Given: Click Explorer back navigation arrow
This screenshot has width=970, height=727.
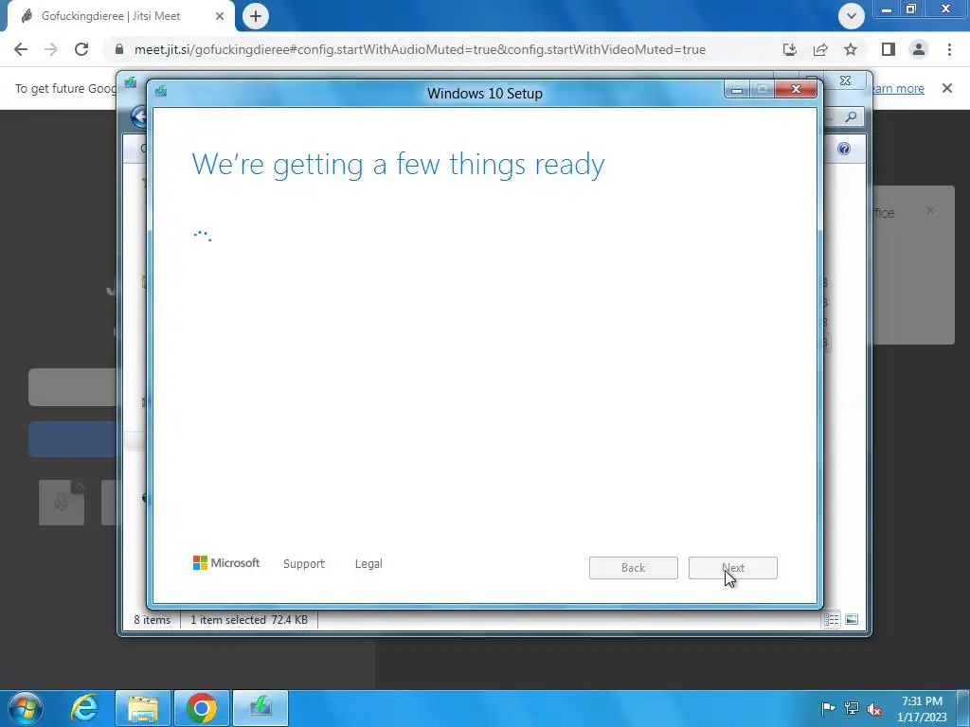Looking at the screenshot, I should 138,116.
